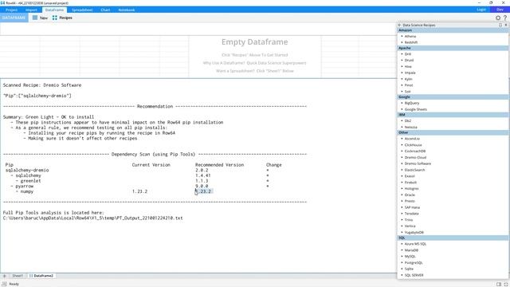Select the Dataframe2 sheet tab
The height and width of the screenshot is (287, 510).
[41, 276]
